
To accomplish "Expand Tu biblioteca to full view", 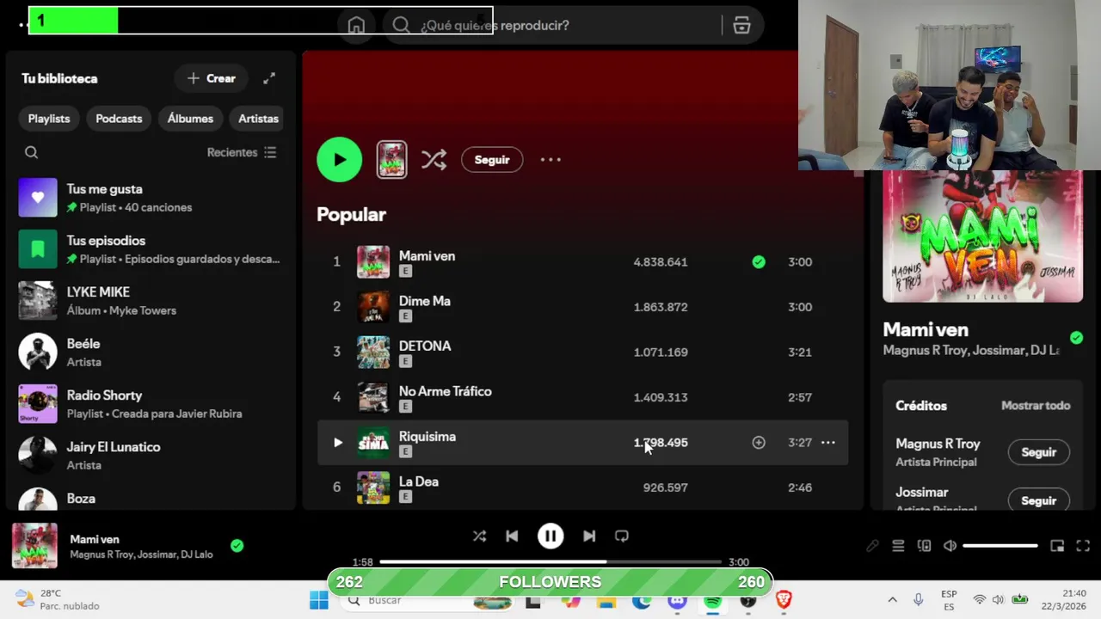I will 269,78.
